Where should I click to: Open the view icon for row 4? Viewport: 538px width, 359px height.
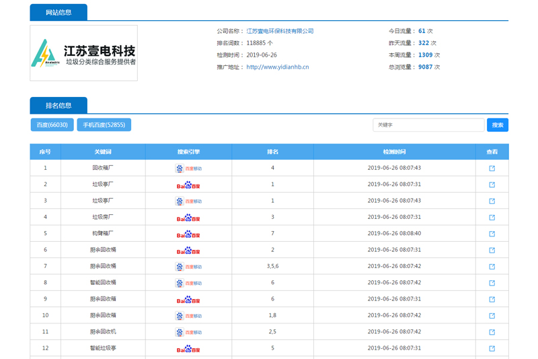(492, 217)
